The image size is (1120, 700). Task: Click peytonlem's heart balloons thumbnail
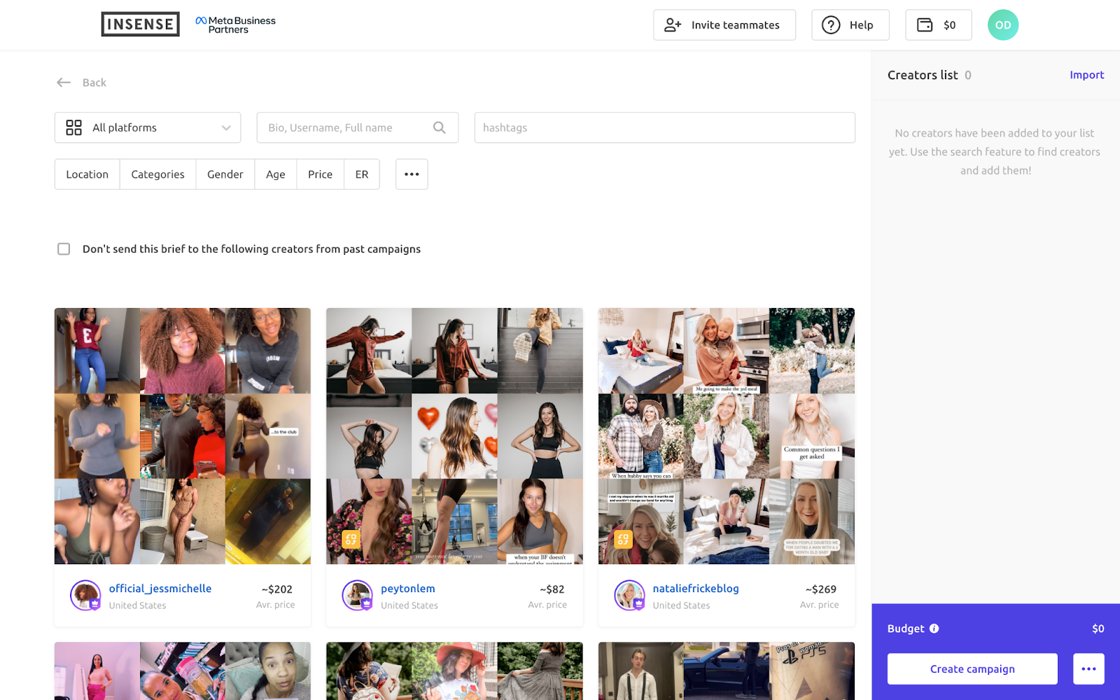pos(454,436)
